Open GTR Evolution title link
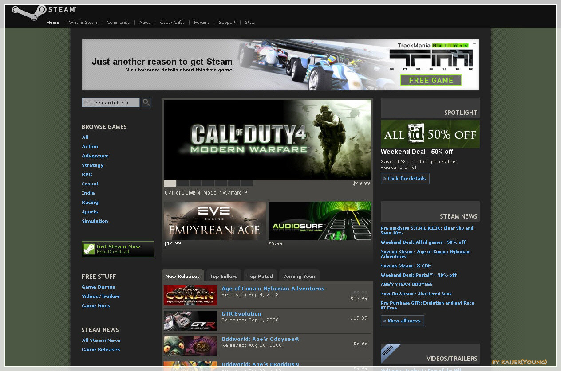Screen dimensions: 561x371 (x=241, y=314)
